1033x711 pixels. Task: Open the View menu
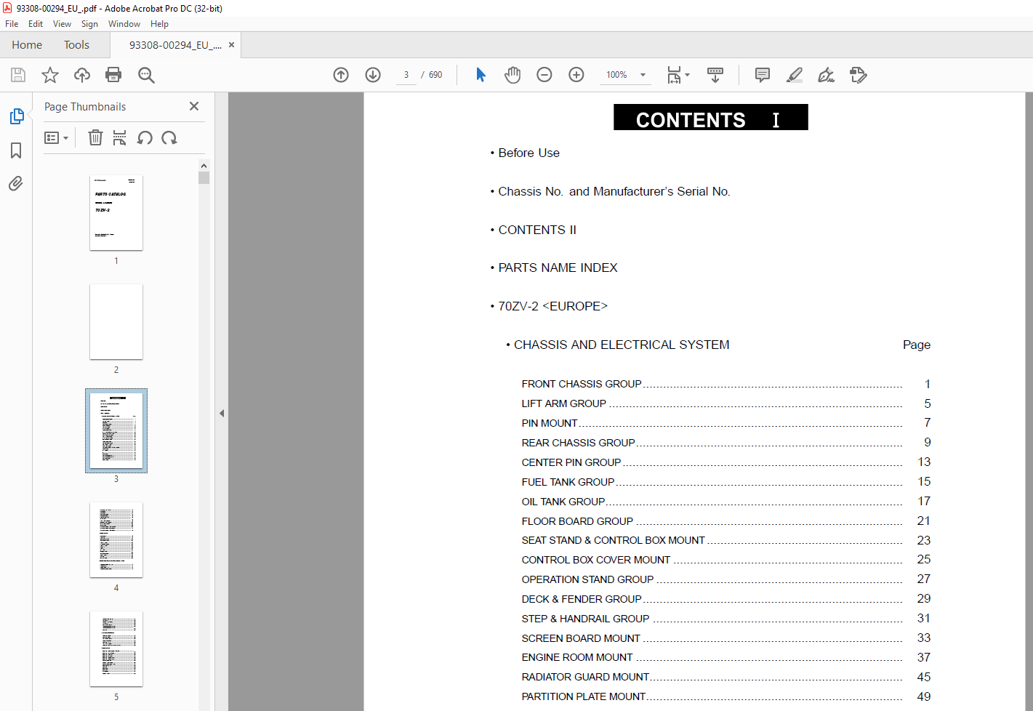pyautogui.click(x=62, y=24)
